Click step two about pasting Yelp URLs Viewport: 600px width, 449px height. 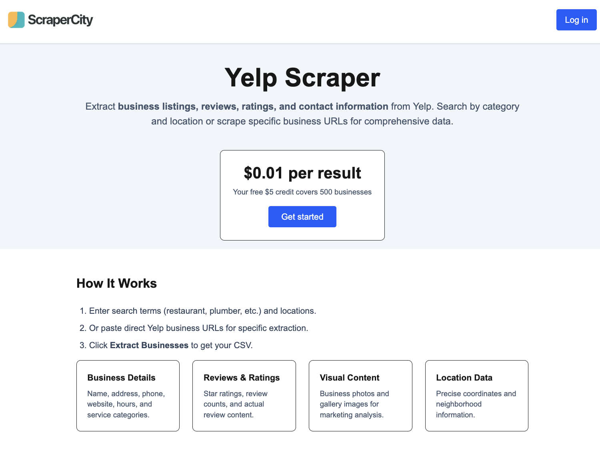click(x=194, y=328)
